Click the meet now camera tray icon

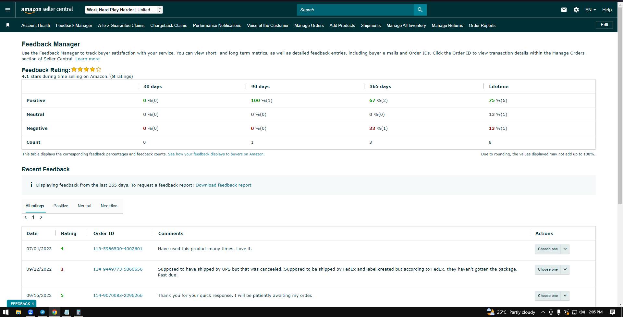point(551,312)
